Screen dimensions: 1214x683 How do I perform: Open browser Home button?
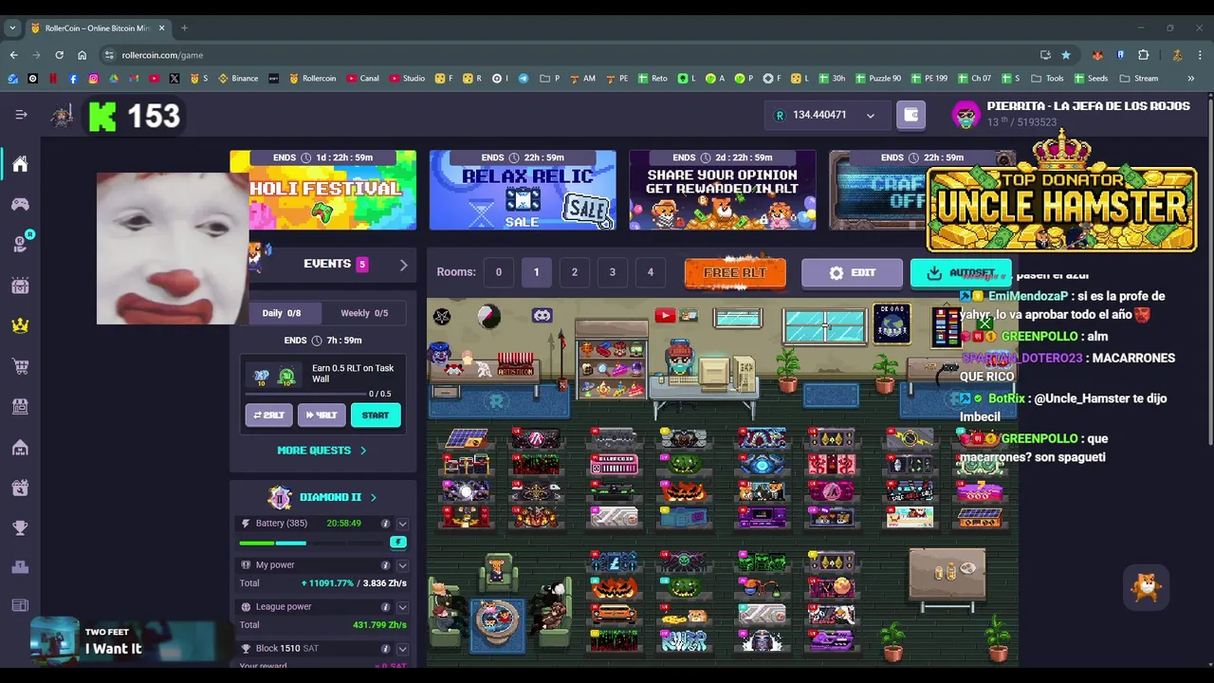tap(82, 55)
